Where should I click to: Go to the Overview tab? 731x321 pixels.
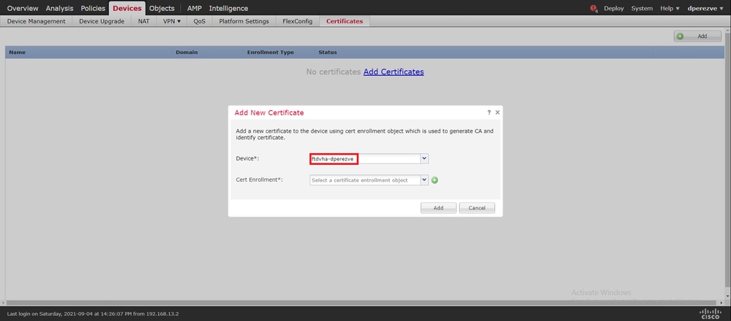(23, 8)
